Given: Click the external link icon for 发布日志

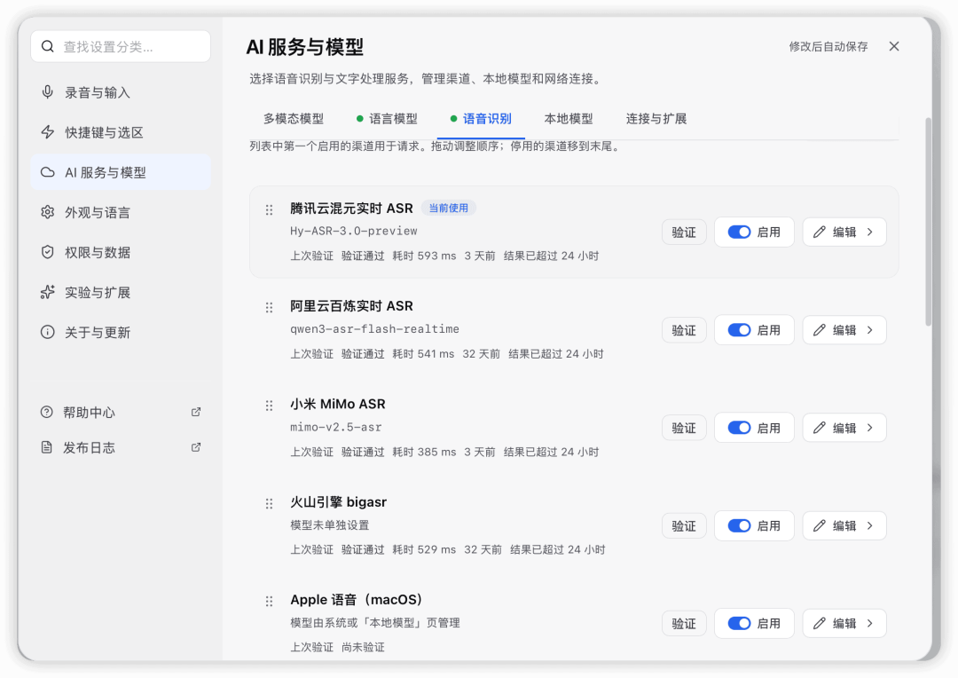Looking at the screenshot, I should click(x=196, y=447).
